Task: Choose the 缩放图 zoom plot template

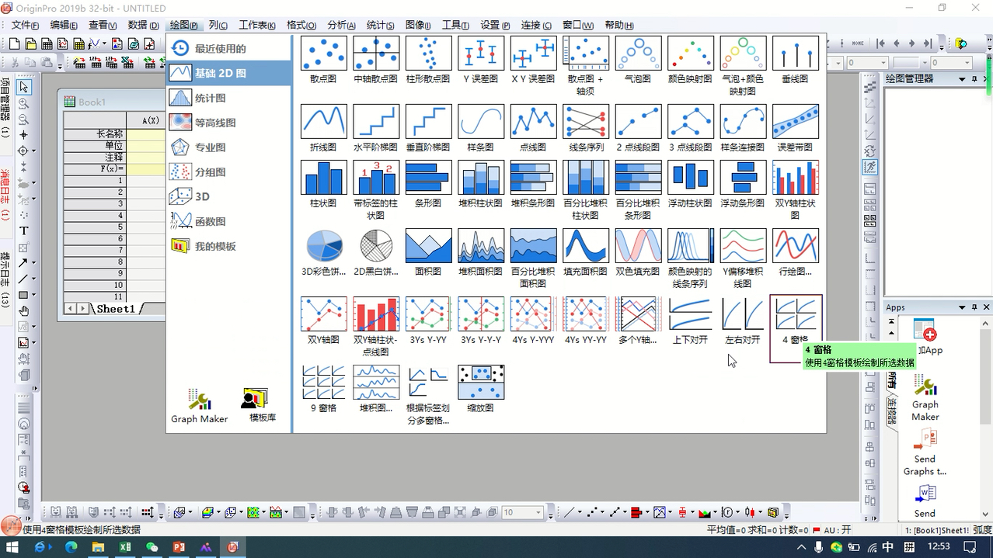Action: click(481, 389)
